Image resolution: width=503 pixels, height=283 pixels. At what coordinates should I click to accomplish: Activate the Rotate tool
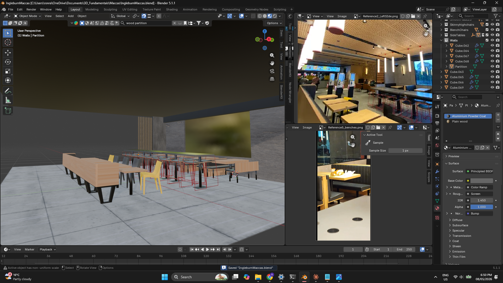point(8,62)
